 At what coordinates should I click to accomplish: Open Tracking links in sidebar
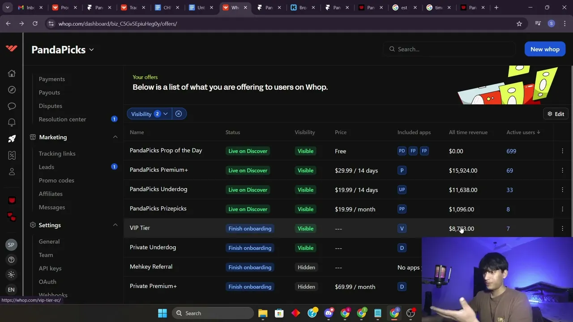click(57, 153)
